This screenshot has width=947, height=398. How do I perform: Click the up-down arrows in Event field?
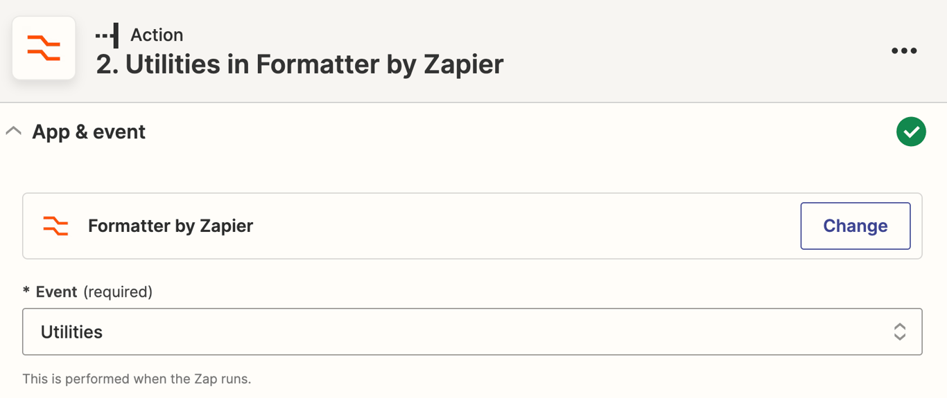click(900, 332)
